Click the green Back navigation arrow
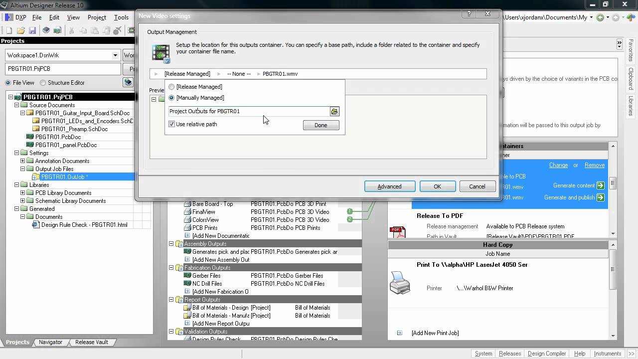Image resolution: width=638 pixels, height=359 pixels. tap(600, 17)
